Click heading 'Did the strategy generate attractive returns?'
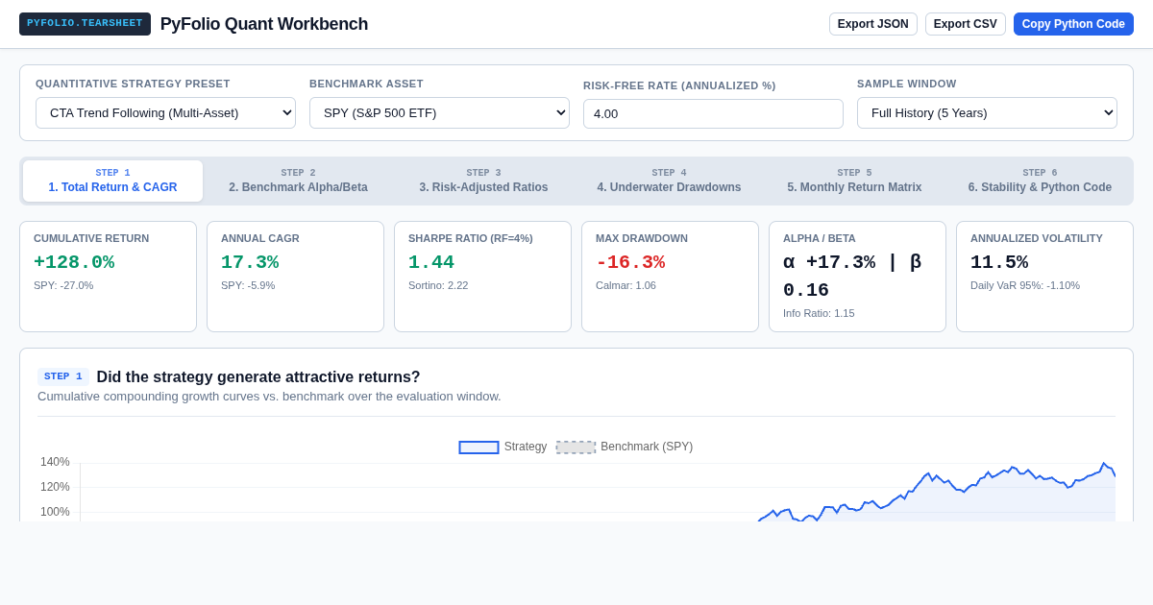The image size is (1153, 605). pos(258,377)
